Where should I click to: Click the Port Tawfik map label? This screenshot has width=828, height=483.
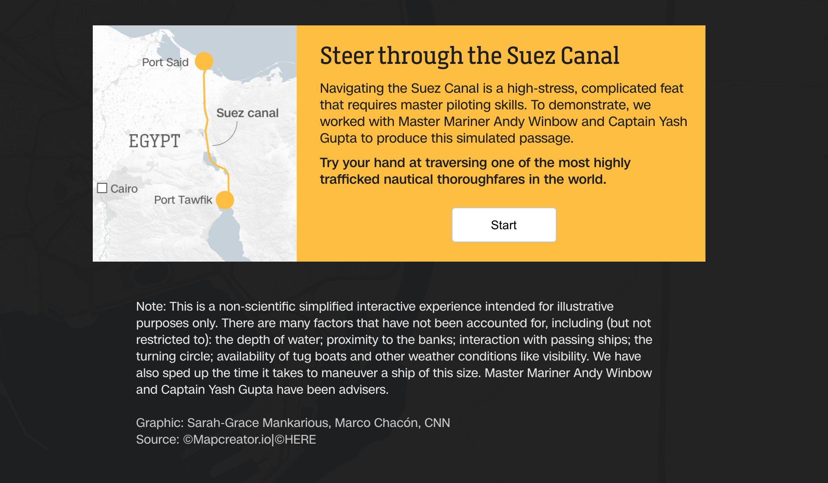(x=183, y=200)
